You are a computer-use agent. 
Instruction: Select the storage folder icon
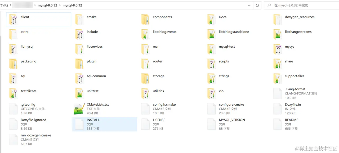click(x=145, y=79)
